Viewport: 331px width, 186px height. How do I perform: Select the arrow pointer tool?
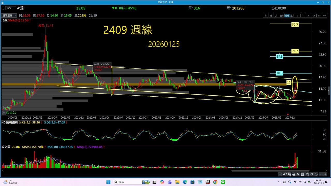pos(298,174)
